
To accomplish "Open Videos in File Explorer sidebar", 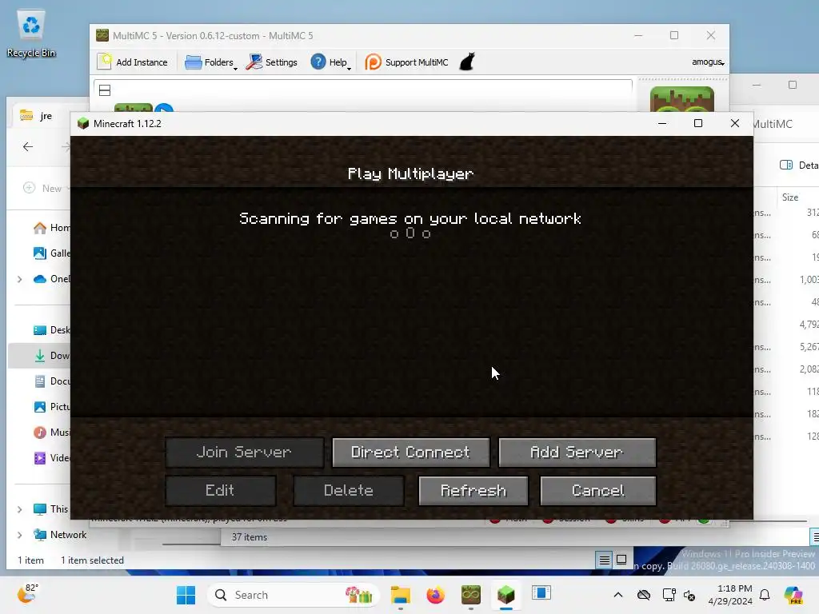I will click(x=51, y=458).
